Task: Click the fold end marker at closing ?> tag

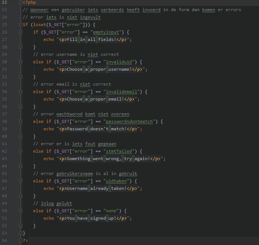Action: pos(20,241)
